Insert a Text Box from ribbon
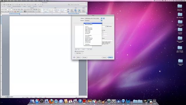The image size is (186, 105). [x=72, y=10]
